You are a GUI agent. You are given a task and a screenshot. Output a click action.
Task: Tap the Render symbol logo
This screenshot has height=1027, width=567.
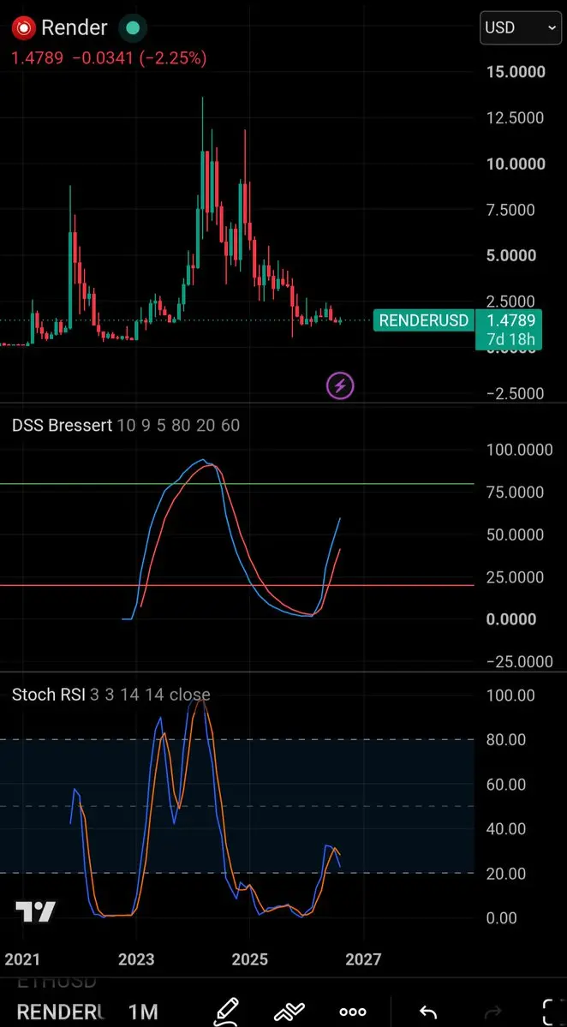point(24,27)
